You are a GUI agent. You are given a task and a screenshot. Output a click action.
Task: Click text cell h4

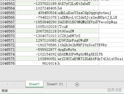78,8
